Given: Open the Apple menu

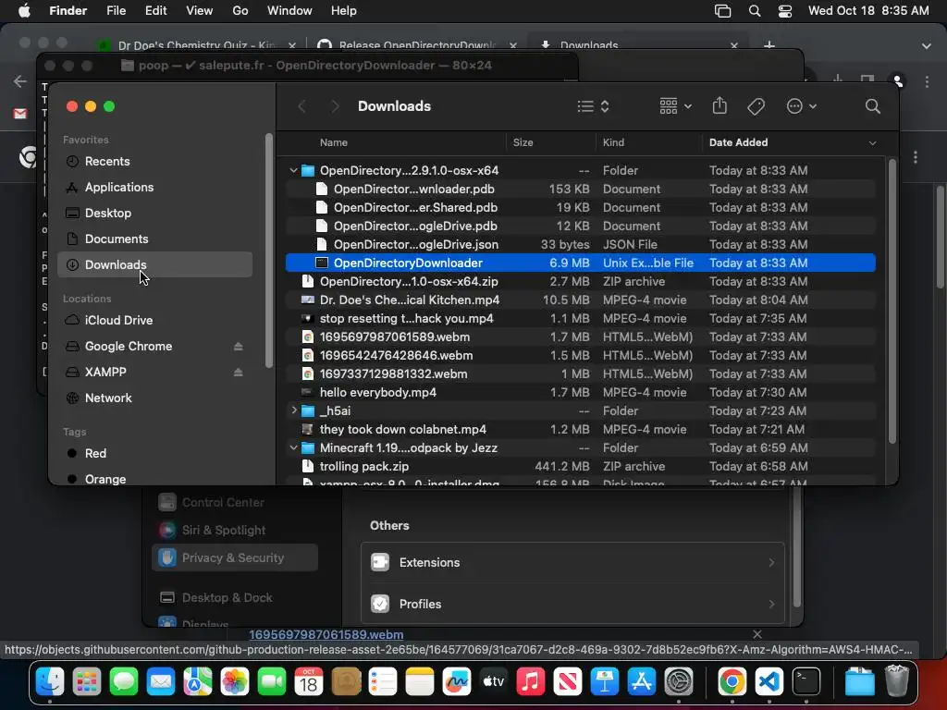Looking at the screenshot, I should click(24, 11).
